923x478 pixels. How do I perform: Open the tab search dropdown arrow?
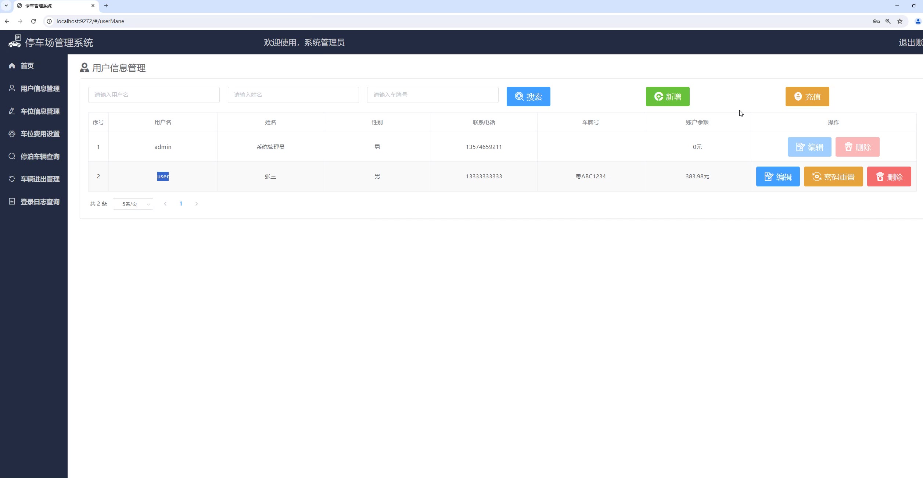coord(6,6)
